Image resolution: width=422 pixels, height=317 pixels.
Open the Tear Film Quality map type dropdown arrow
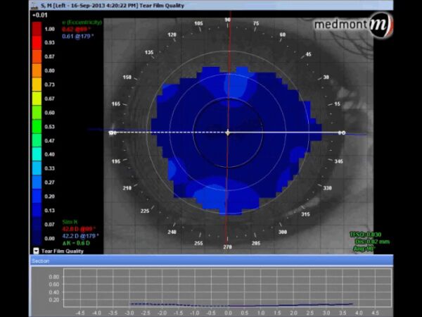pos(36,251)
